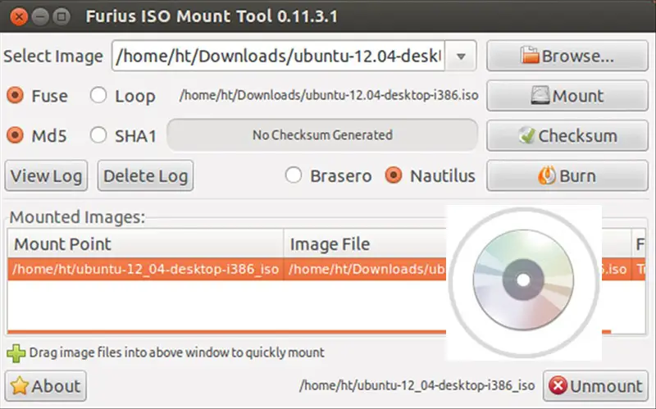Click the Mount drive icon
This screenshot has width=656, height=409.
point(541,96)
